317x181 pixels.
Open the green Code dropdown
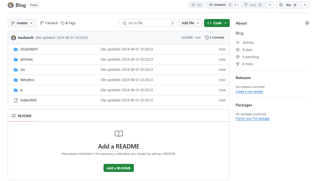tap(217, 23)
